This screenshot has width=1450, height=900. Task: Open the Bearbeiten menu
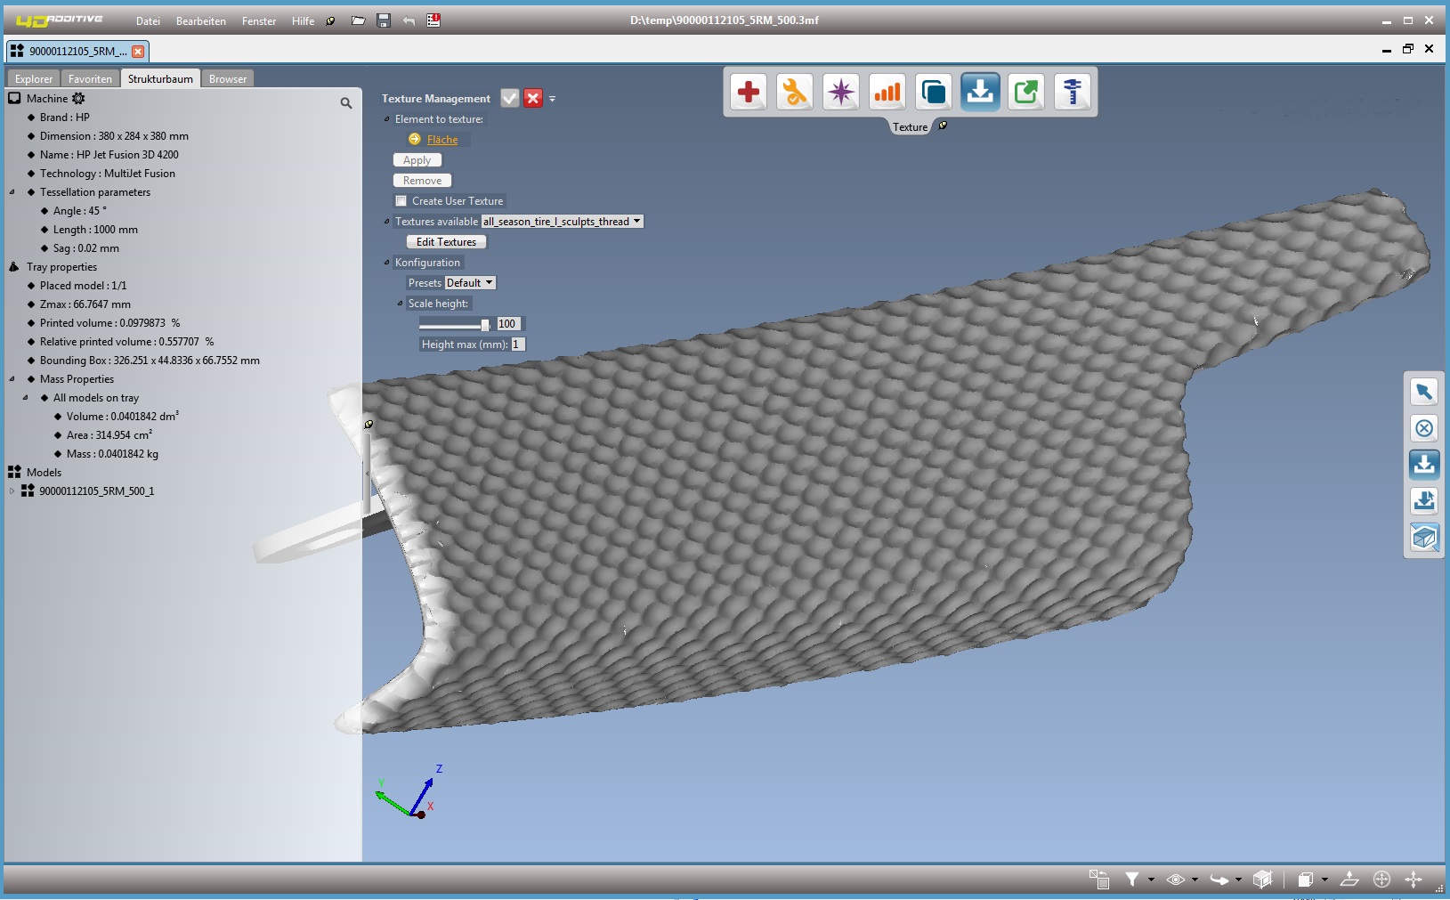[200, 20]
